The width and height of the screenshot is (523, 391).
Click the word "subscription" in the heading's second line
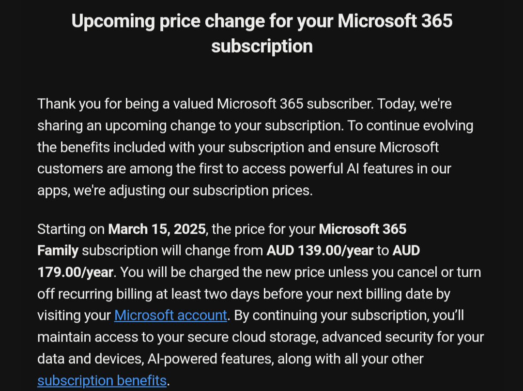click(x=261, y=46)
